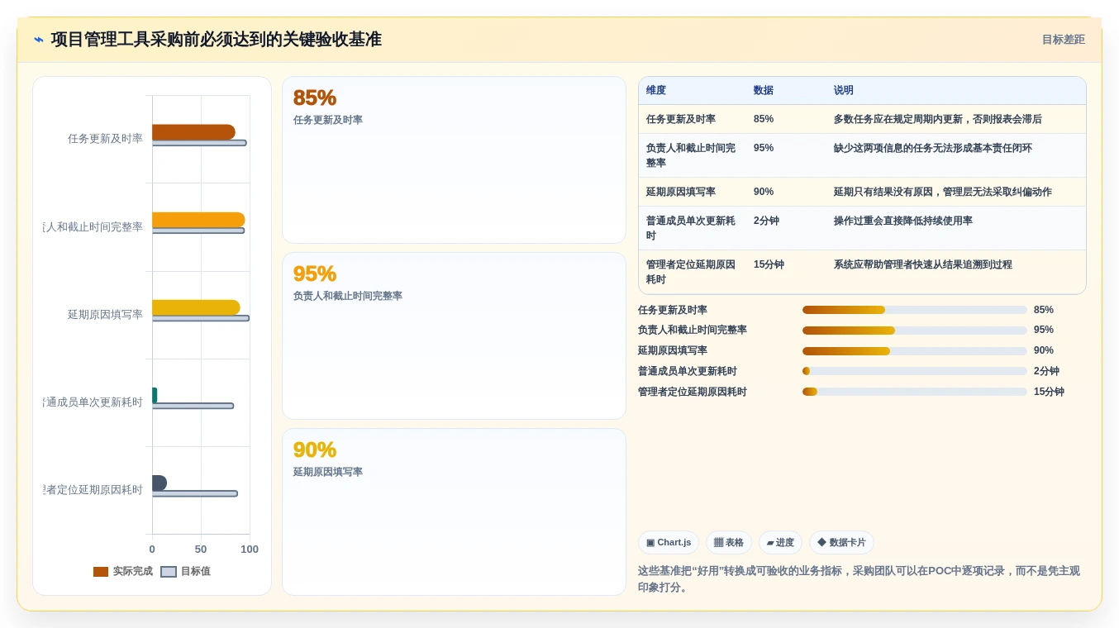Toggle the 目标值 legend entry
1119x628 pixels.
(x=185, y=571)
